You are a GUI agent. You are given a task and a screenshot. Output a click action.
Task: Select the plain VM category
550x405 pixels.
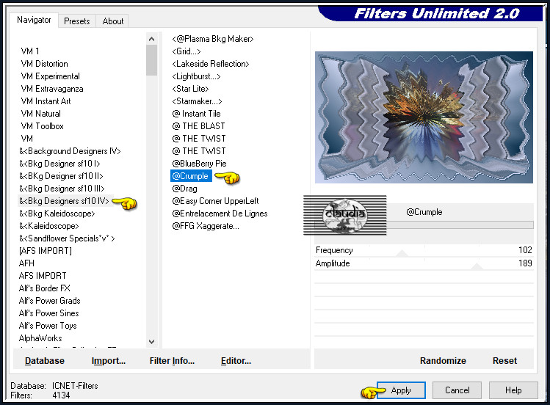[x=26, y=139]
